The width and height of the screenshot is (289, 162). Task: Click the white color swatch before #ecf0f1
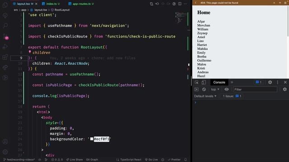pyautogui.click(x=92, y=139)
